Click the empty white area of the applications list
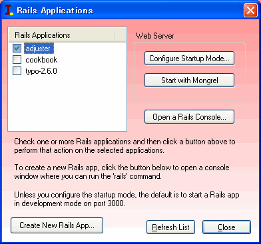 tap(67, 102)
